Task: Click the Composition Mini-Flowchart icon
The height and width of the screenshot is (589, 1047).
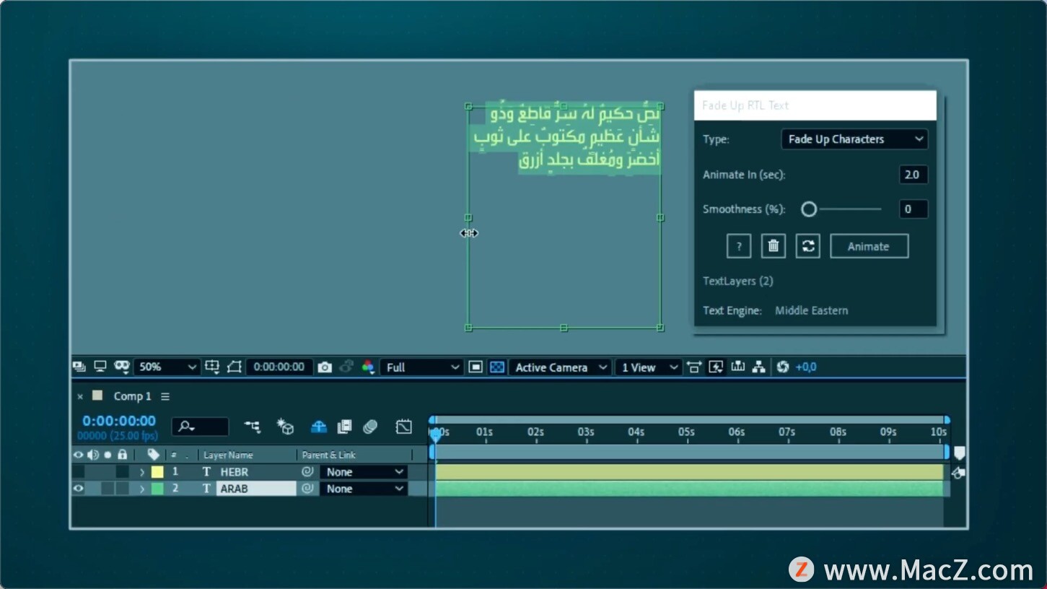Action: [252, 427]
